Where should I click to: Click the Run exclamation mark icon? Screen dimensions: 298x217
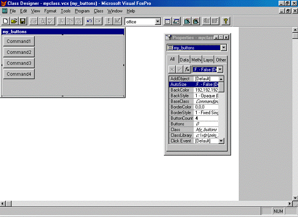click(x=108, y=21)
